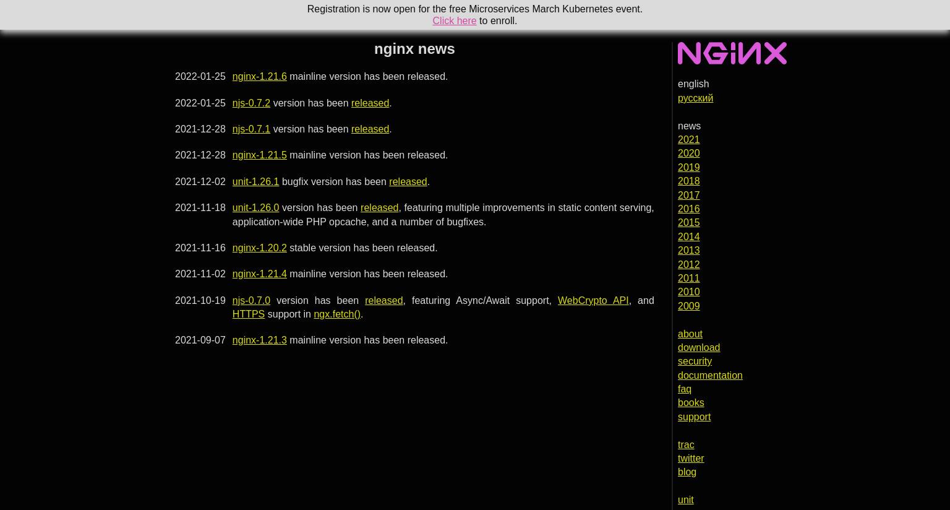
Task: Open the unit sidebar link
Action: pyautogui.click(x=685, y=499)
